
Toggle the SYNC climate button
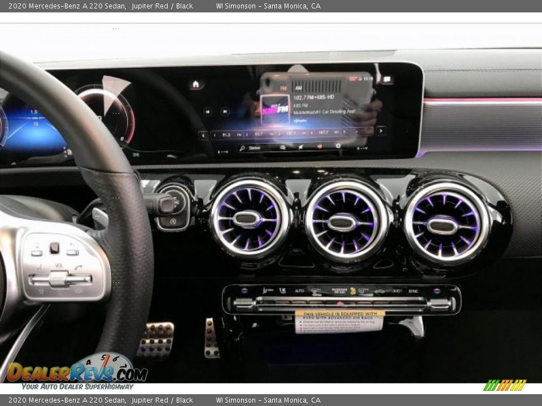click(413, 291)
